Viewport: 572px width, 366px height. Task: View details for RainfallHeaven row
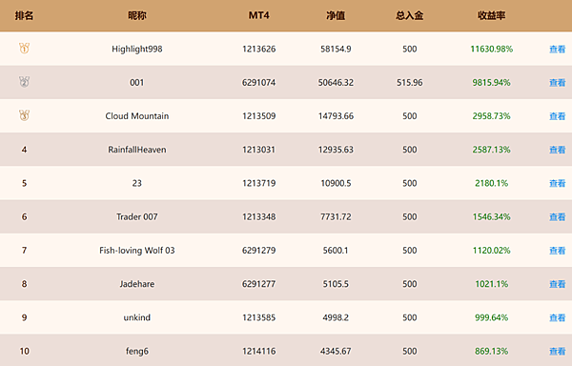pyautogui.click(x=557, y=150)
